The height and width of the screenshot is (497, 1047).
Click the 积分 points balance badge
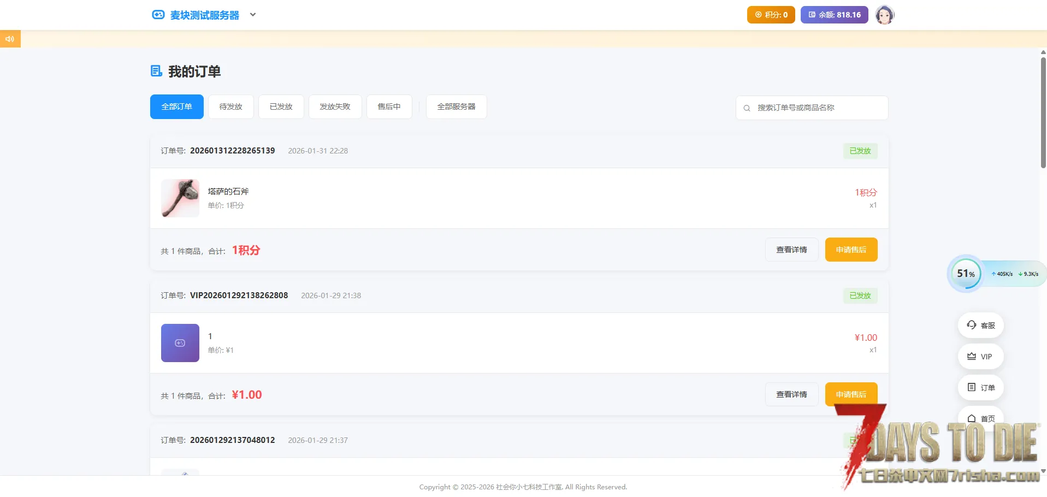click(x=771, y=15)
